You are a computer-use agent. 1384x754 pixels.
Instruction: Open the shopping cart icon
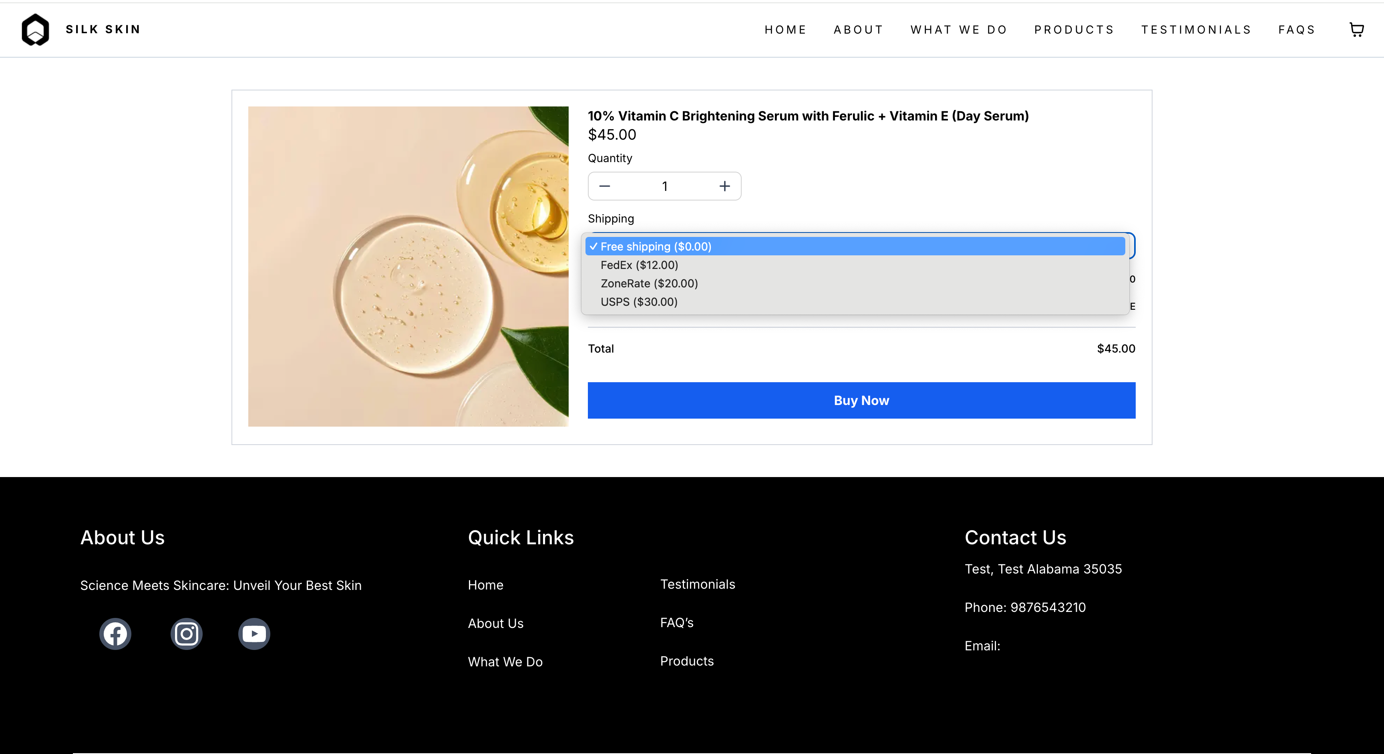point(1357,30)
